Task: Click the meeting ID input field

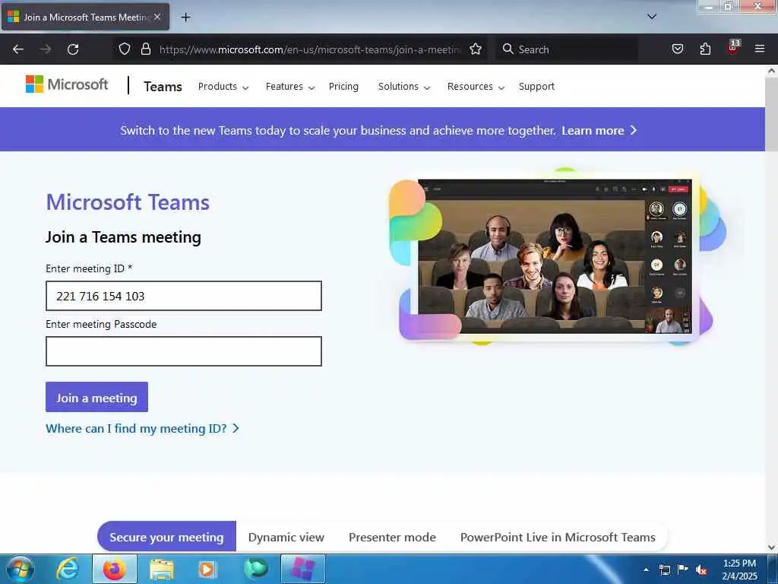Action: pos(184,296)
